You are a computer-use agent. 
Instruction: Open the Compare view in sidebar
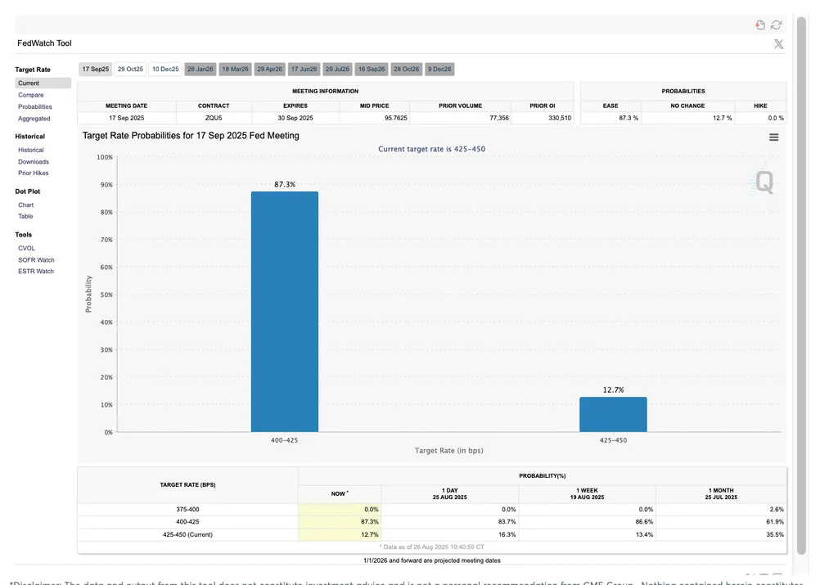click(x=31, y=95)
